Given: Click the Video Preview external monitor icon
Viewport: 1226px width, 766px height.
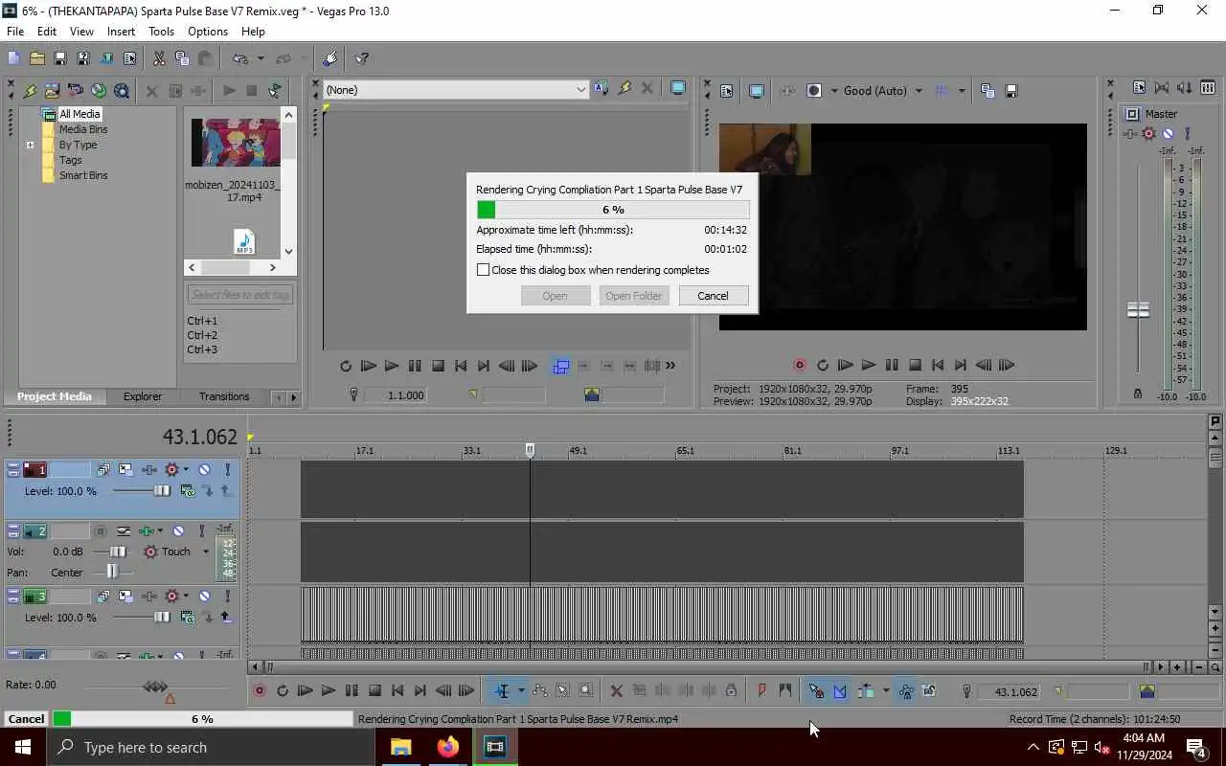Looking at the screenshot, I should click(x=756, y=91).
